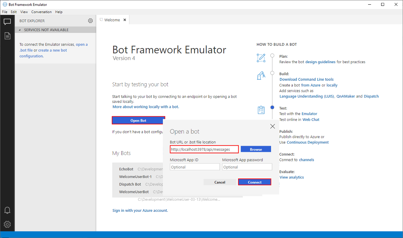Click the Web Chat link
The image size is (403, 238).
pyautogui.click(x=311, y=119)
